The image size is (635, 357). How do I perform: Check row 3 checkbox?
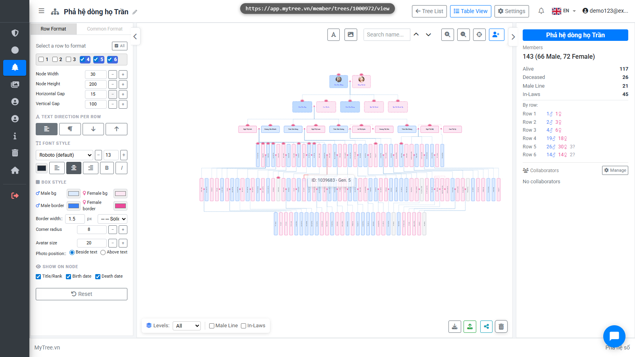(x=69, y=59)
